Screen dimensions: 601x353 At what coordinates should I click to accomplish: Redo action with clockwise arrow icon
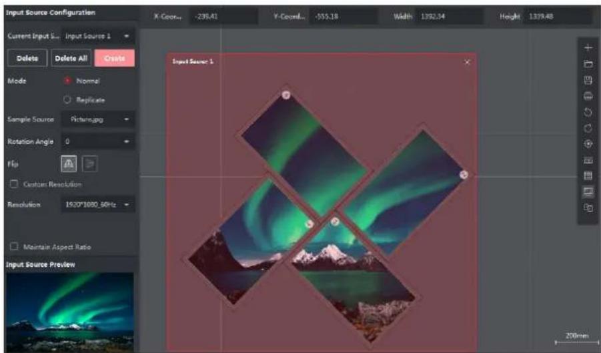588,128
